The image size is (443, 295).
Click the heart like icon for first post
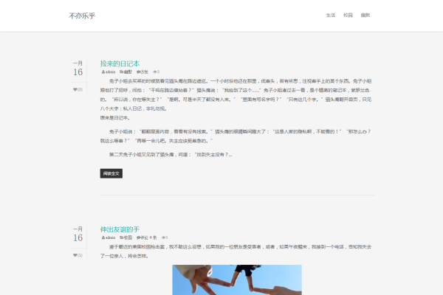(75, 89)
